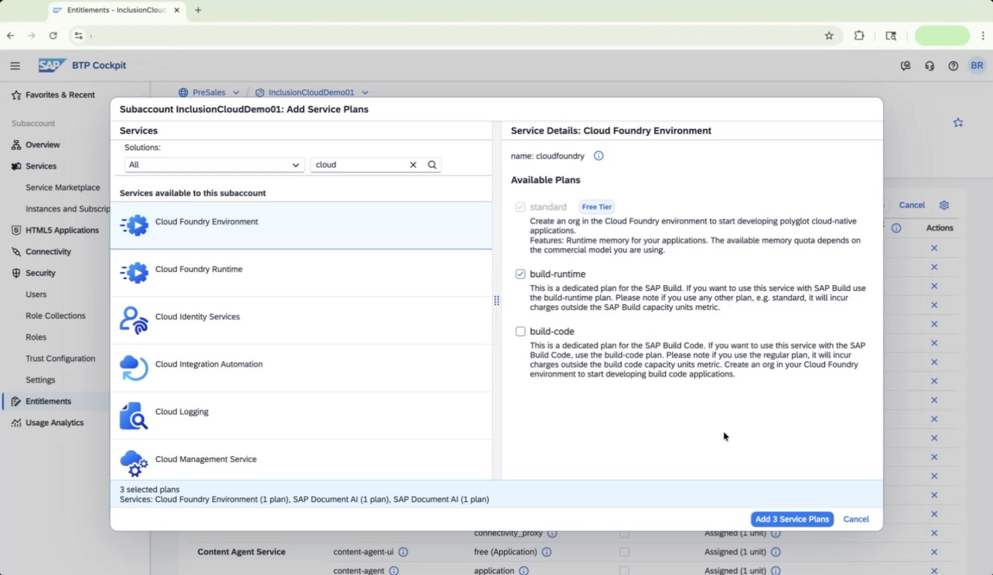Viewport: 993px width, 575px height.
Task: Focus the services search input field
Action: 360,165
